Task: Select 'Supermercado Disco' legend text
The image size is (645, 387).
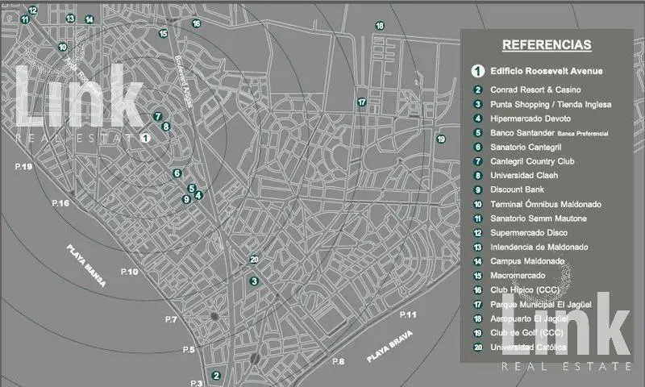Action: 529,233
